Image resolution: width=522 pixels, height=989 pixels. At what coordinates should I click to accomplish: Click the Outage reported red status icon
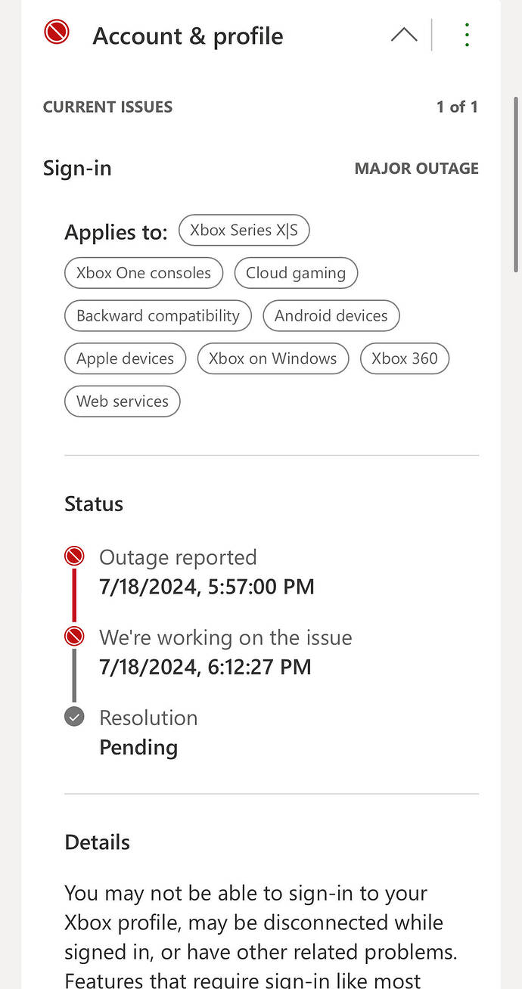[x=74, y=557]
